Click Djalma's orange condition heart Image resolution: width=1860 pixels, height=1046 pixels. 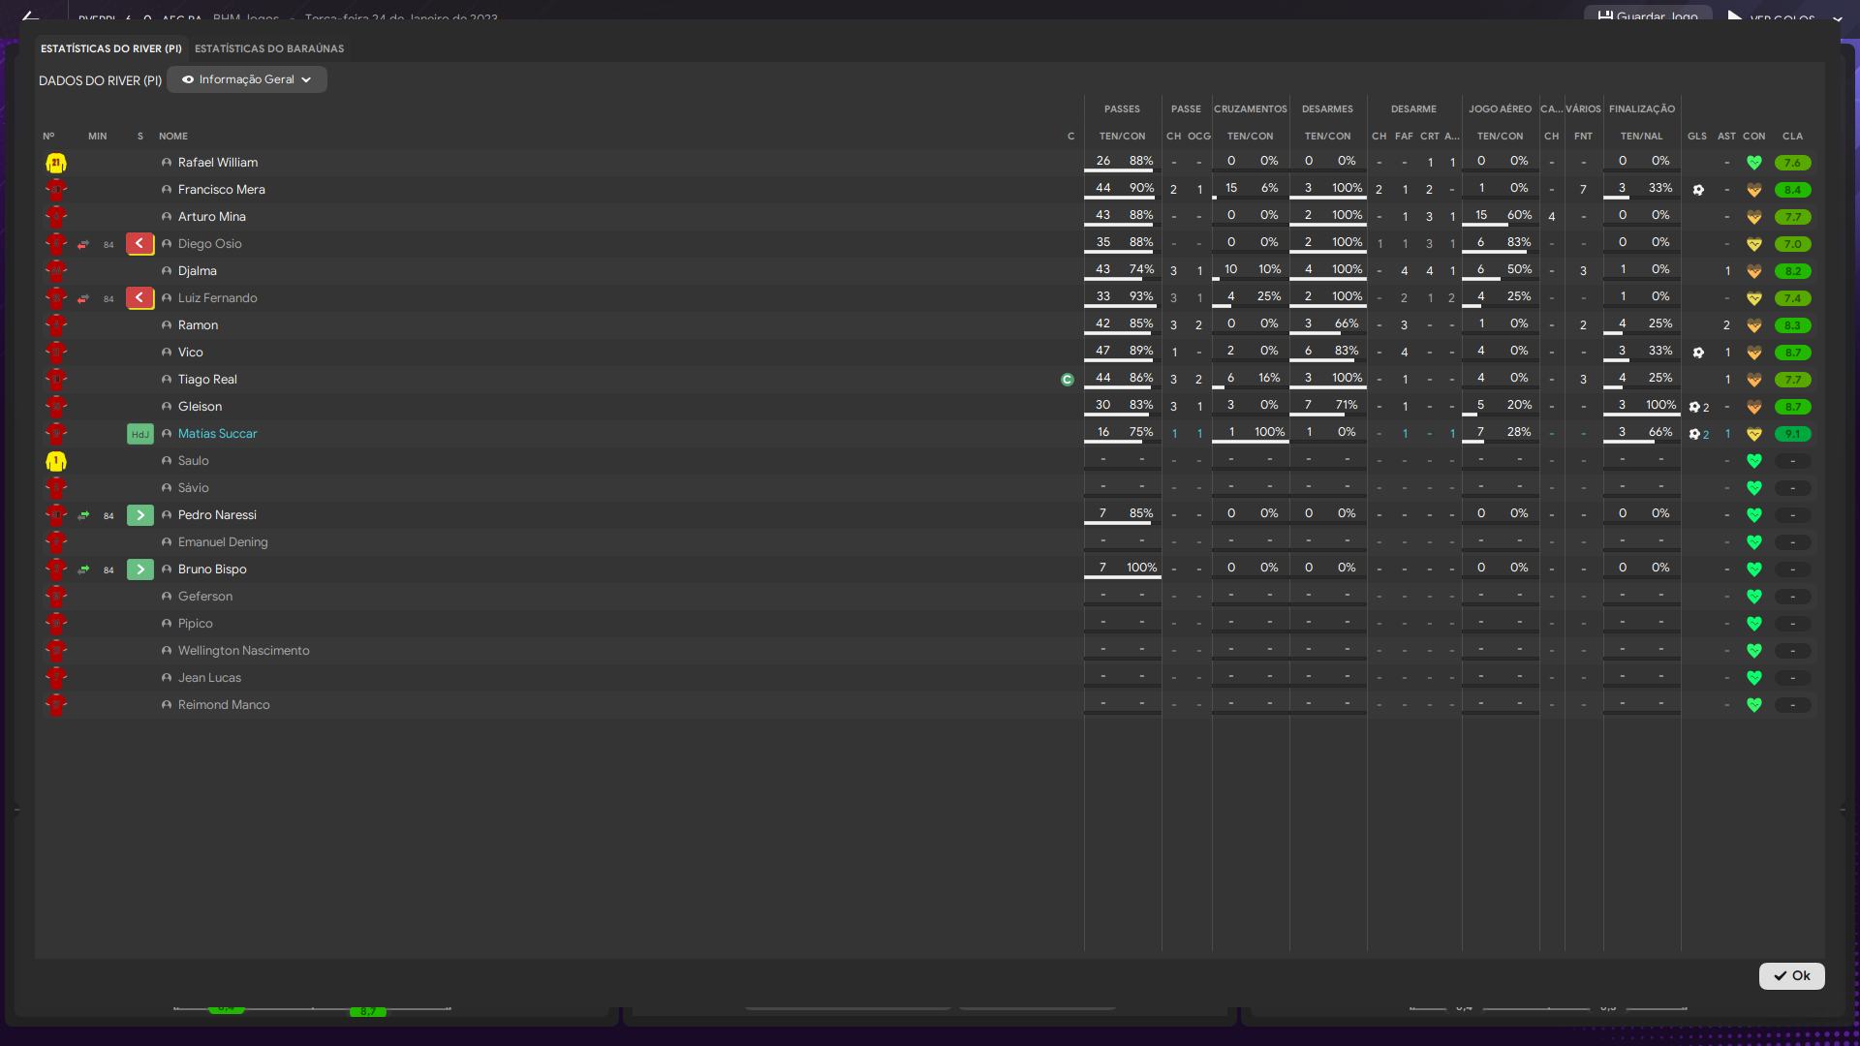1754,271
